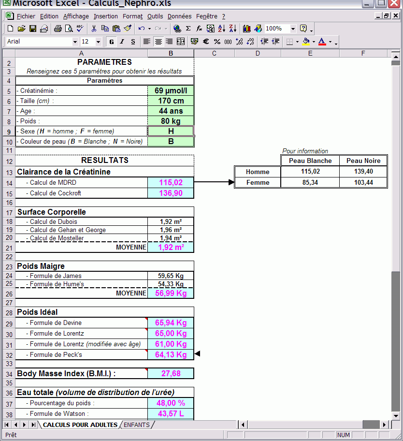Print the sheet with the printer icon
This screenshot has height=441, width=403.
coord(58,29)
